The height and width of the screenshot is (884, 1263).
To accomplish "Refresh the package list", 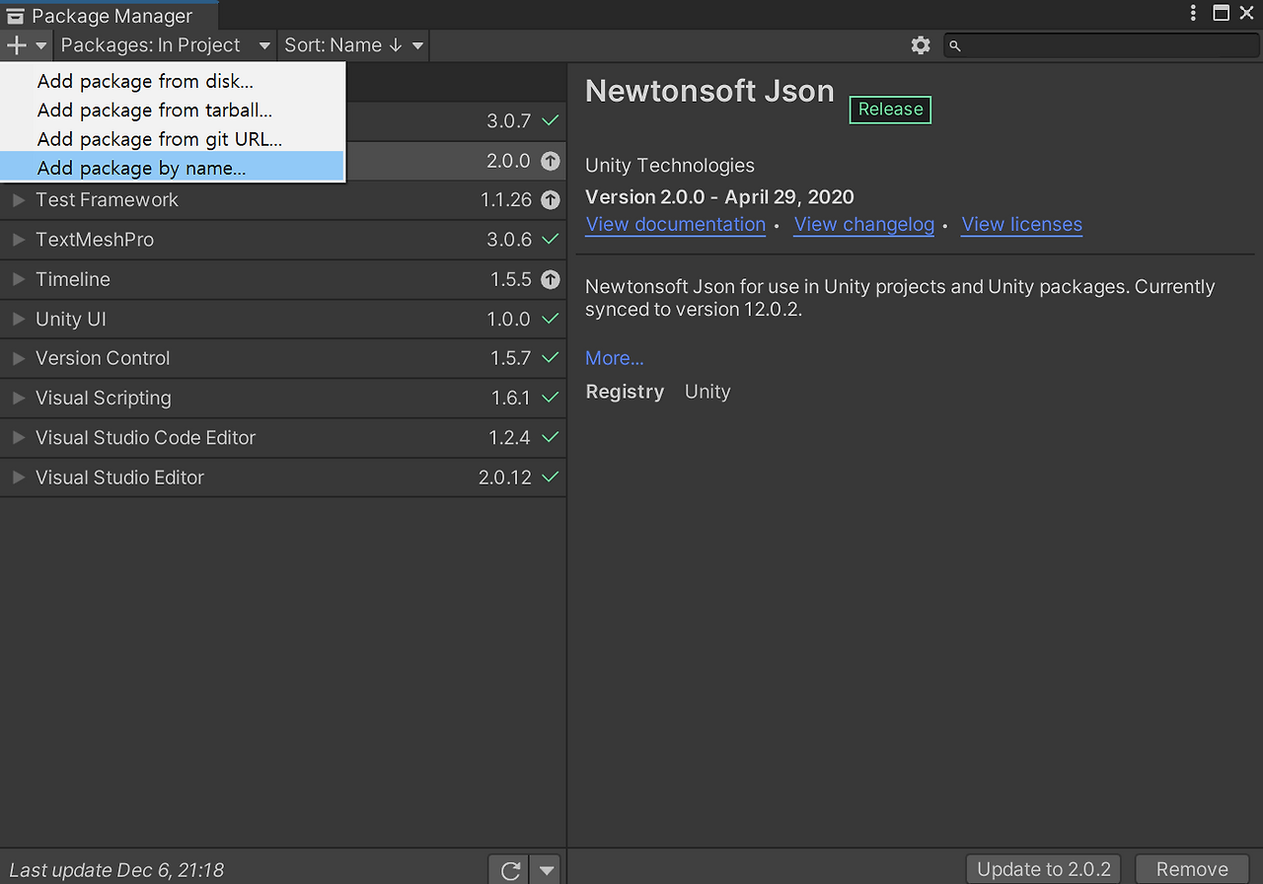I will pyautogui.click(x=509, y=869).
